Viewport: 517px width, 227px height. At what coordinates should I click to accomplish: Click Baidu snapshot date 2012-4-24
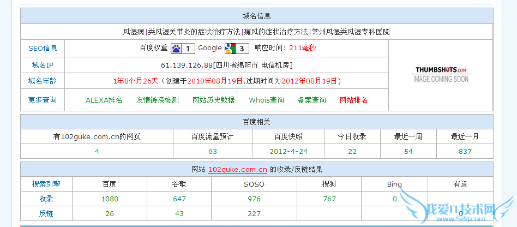pyautogui.click(x=288, y=152)
